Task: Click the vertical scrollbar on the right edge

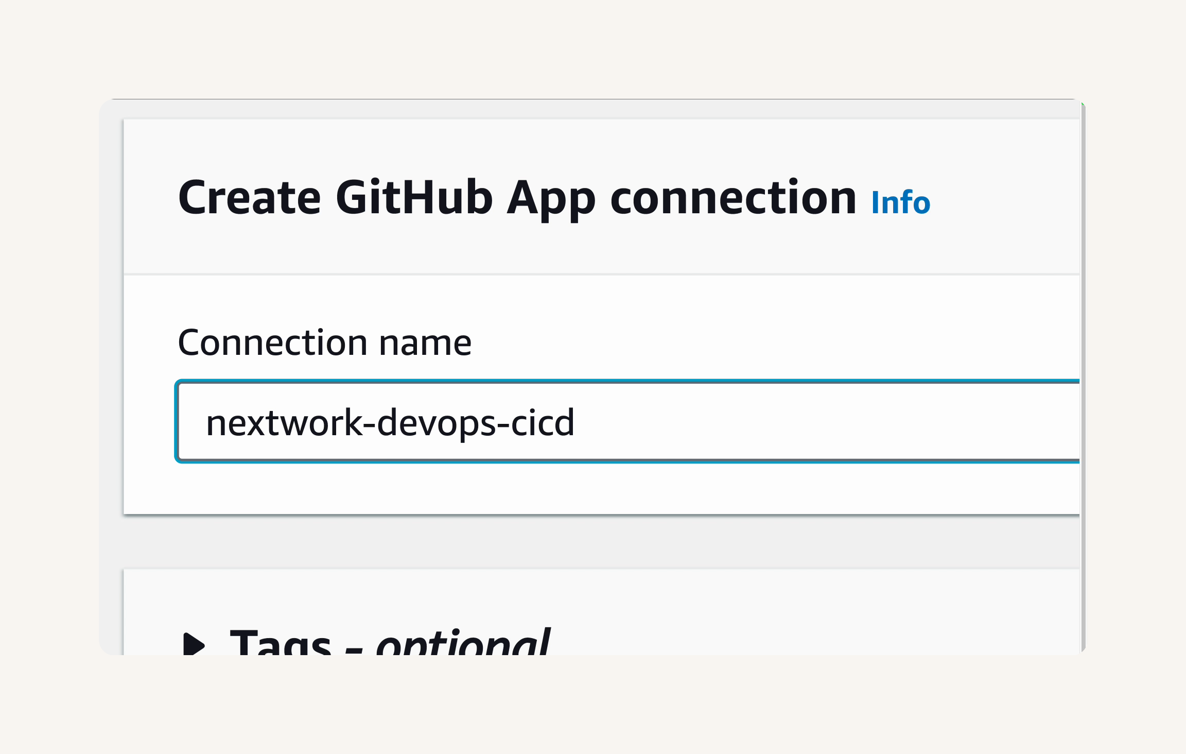Action: (x=1083, y=377)
